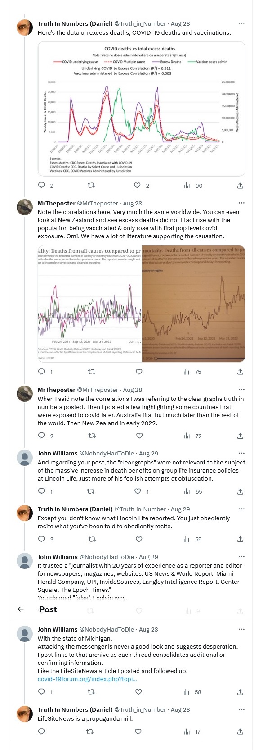This screenshot has height=750, width=263.
Task: View analytics showing 90 views
Action: (193, 185)
